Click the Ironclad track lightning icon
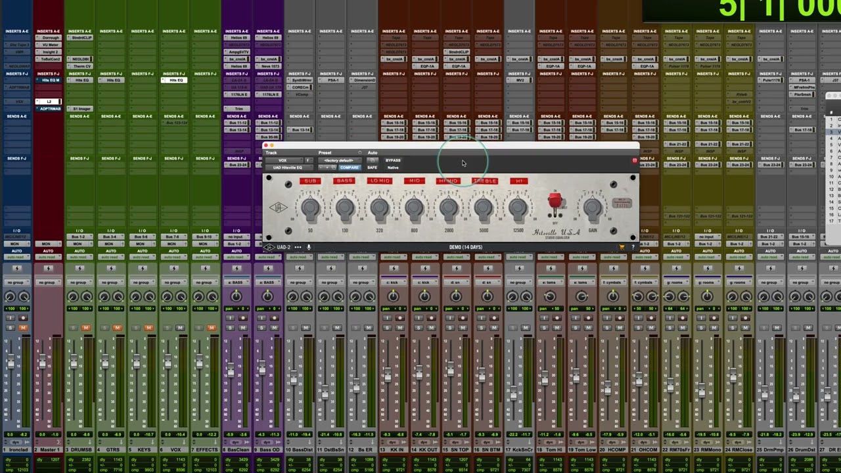This screenshot has height=473, width=841. point(17,269)
